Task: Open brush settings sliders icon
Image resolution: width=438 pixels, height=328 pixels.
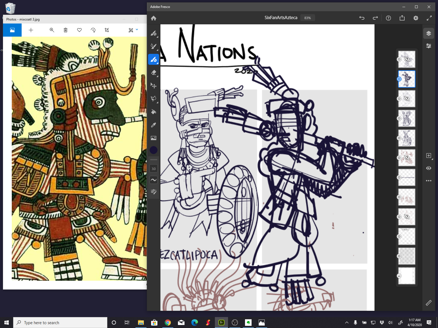Action: point(154,192)
